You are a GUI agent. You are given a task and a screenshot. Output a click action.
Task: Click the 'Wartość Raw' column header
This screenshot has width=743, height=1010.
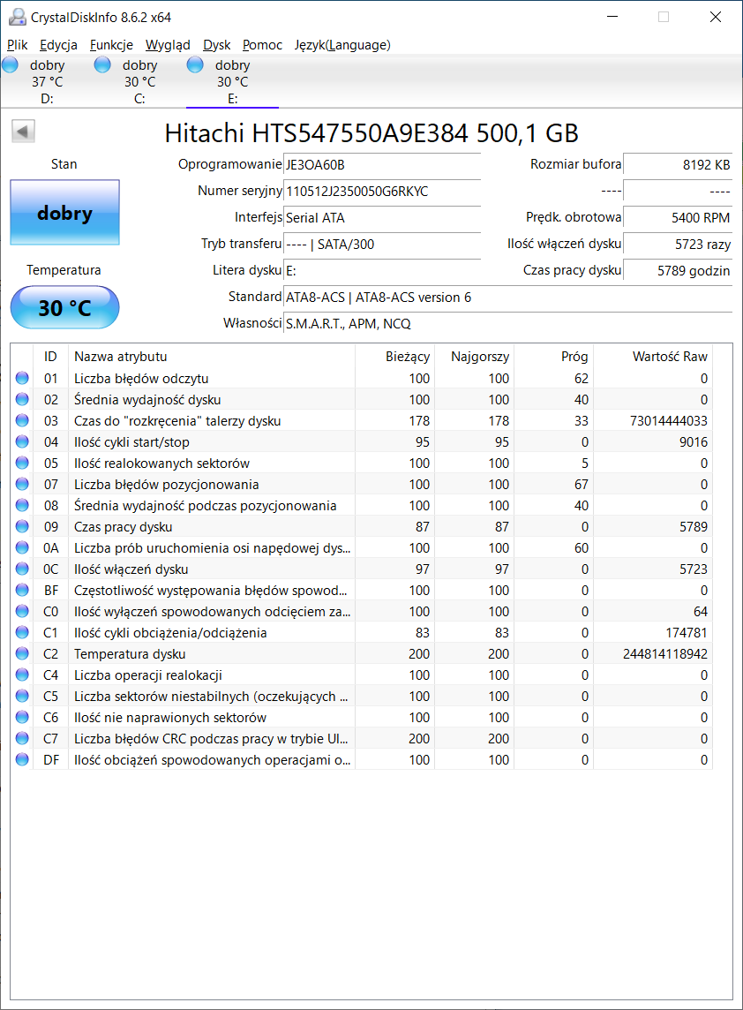coord(653,356)
